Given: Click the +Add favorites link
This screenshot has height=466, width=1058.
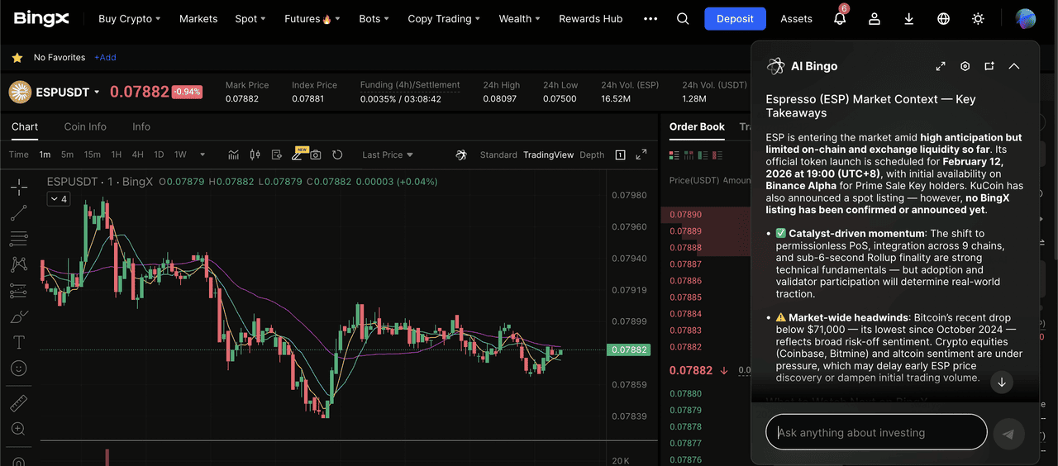Looking at the screenshot, I should pos(105,58).
